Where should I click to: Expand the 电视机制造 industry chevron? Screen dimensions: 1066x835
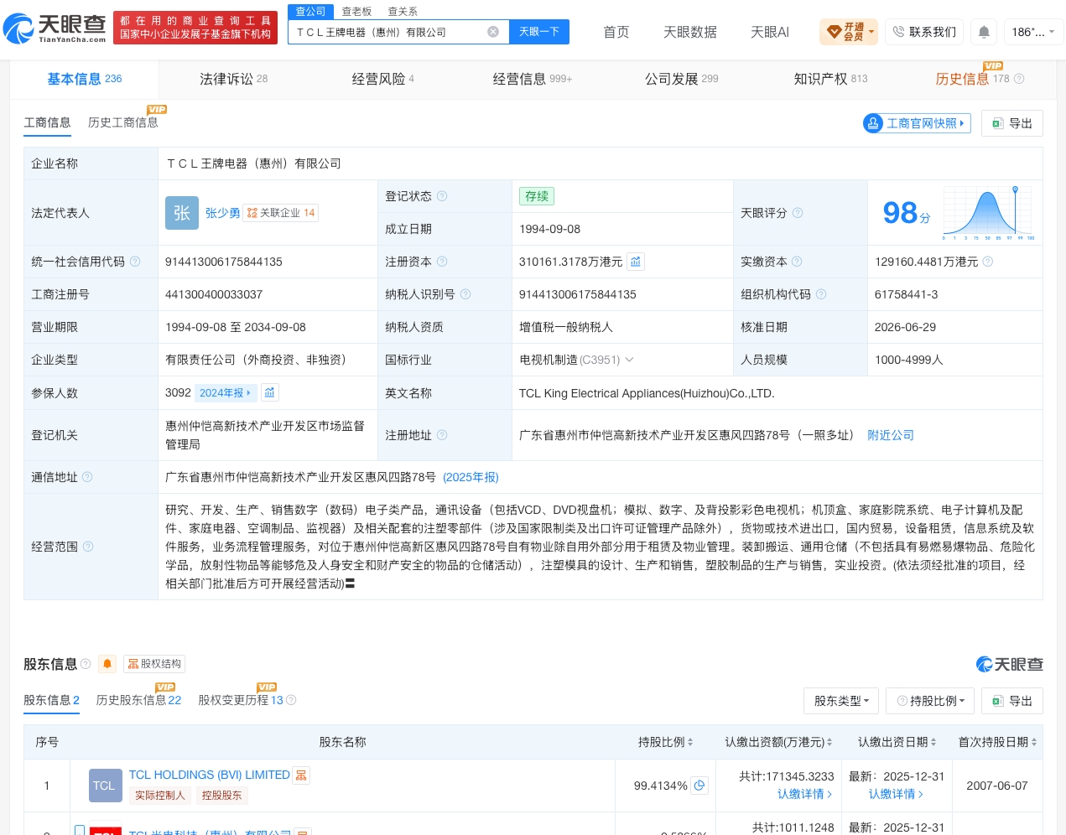click(629, 360)
